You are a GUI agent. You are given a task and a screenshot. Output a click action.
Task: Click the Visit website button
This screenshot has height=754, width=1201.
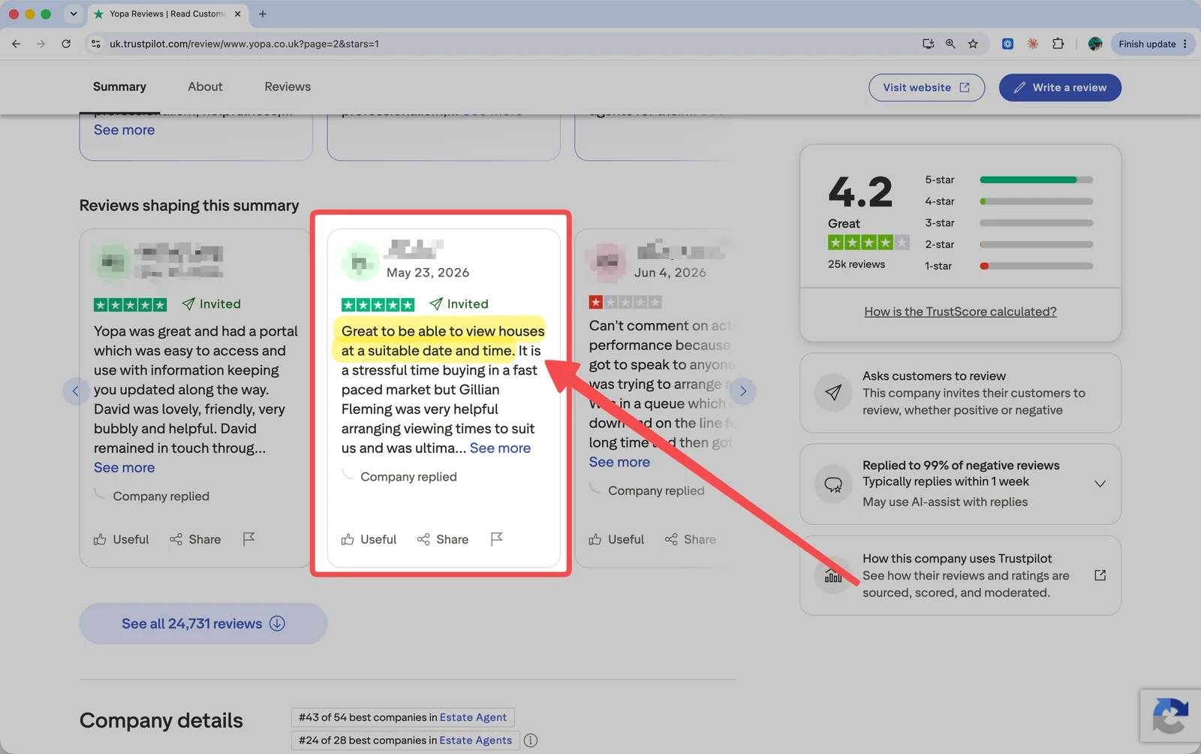926,87
